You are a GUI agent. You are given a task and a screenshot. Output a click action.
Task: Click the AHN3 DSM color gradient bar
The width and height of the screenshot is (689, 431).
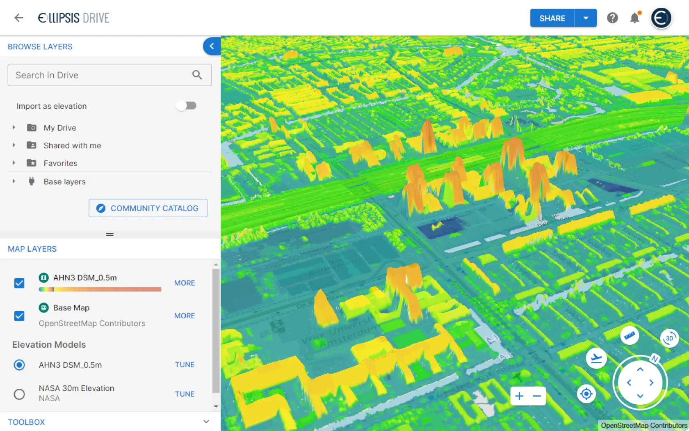point(100,289)
